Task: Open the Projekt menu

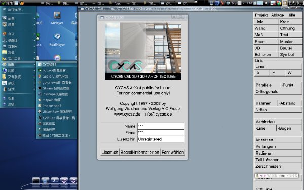Action: pos(261,15)
